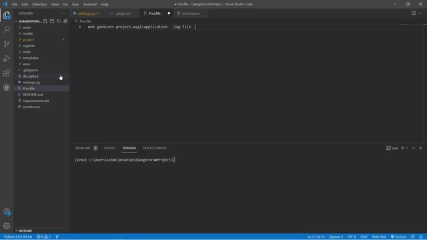Click the VS Code logo icon
The height and width of the screenshot is (240, 427).
point(5,4)
